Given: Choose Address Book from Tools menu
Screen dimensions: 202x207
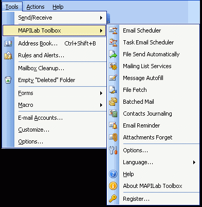Looking at the screenshot, I should [54, 43].
